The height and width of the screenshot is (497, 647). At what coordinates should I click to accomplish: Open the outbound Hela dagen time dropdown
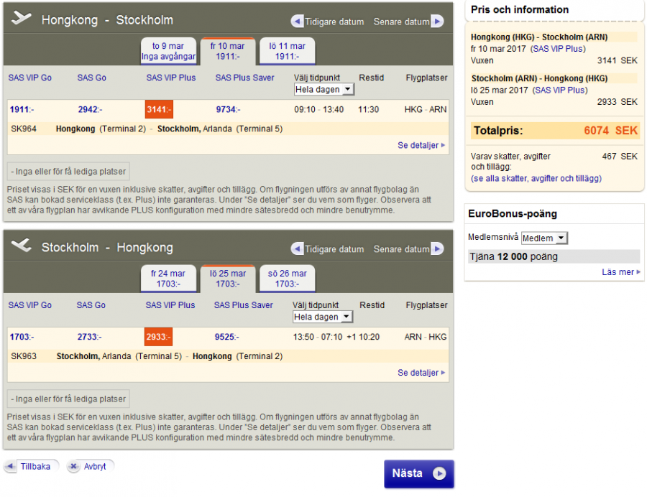(323, 90)
